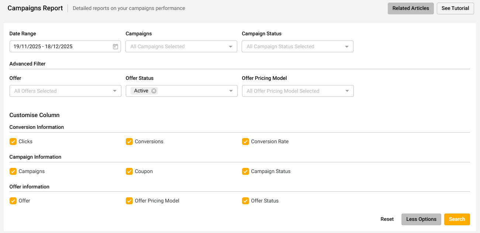
Task: Untick the Offer Pricing Model checkbox
Action: [x=129, y=201]
